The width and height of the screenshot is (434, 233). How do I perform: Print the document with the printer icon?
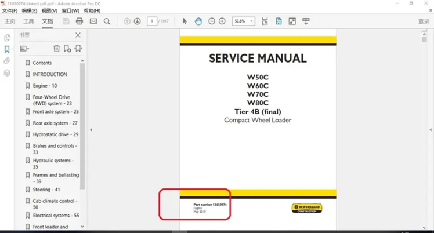79,21
